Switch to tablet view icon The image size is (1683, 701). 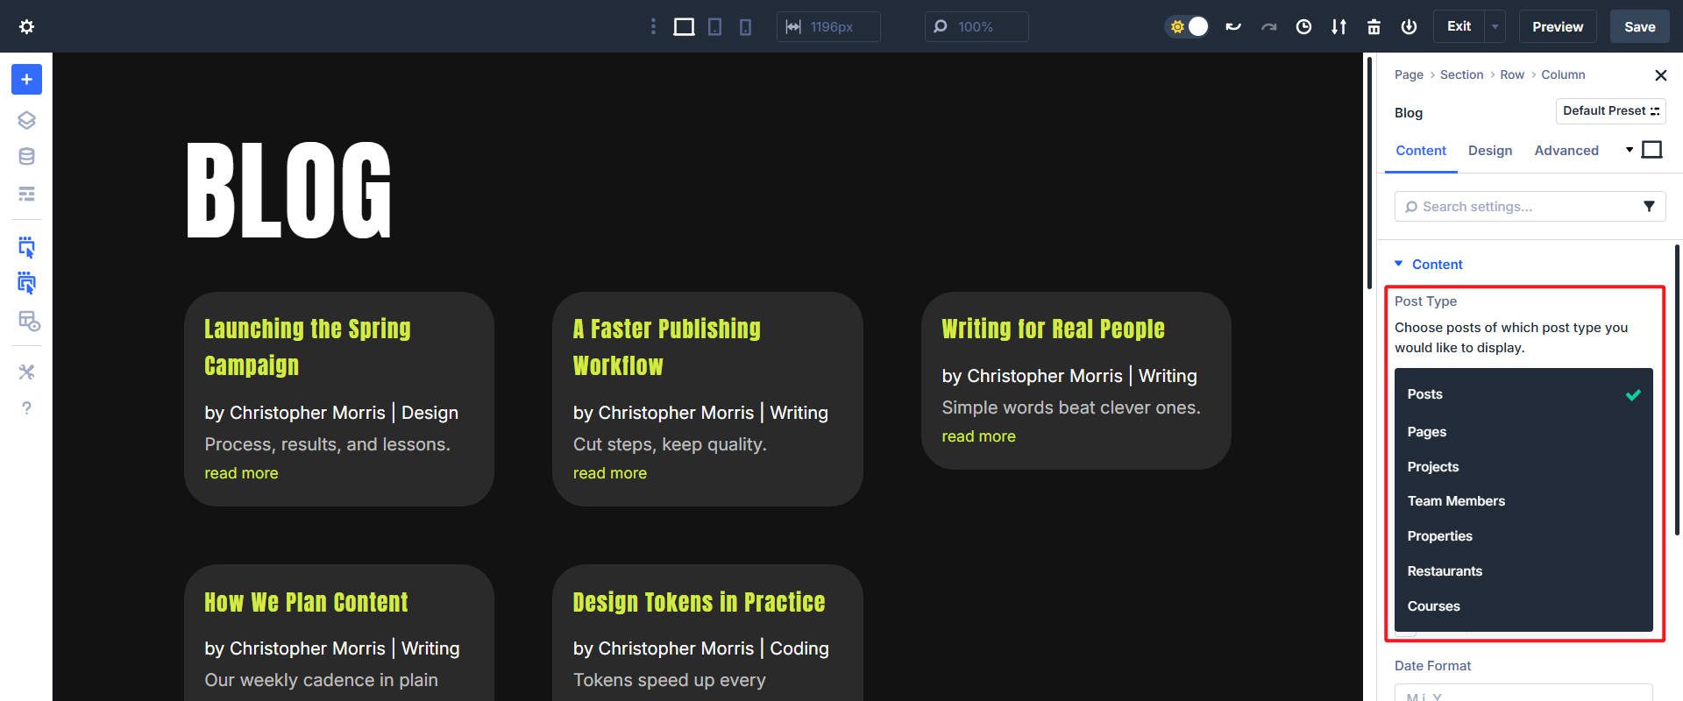[714, 27]
